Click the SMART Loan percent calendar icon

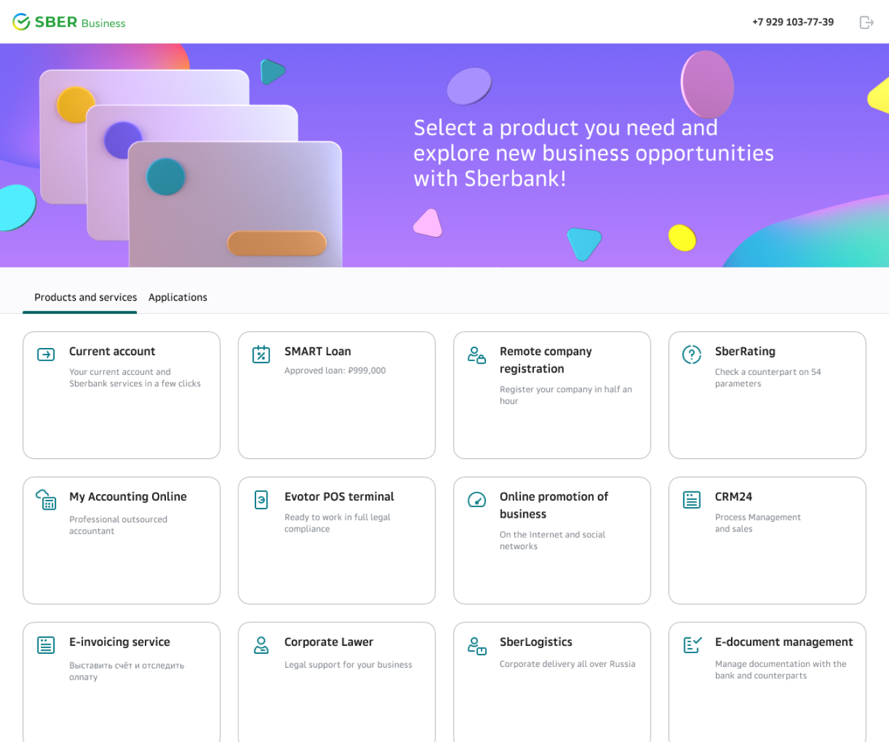point(261,355)
